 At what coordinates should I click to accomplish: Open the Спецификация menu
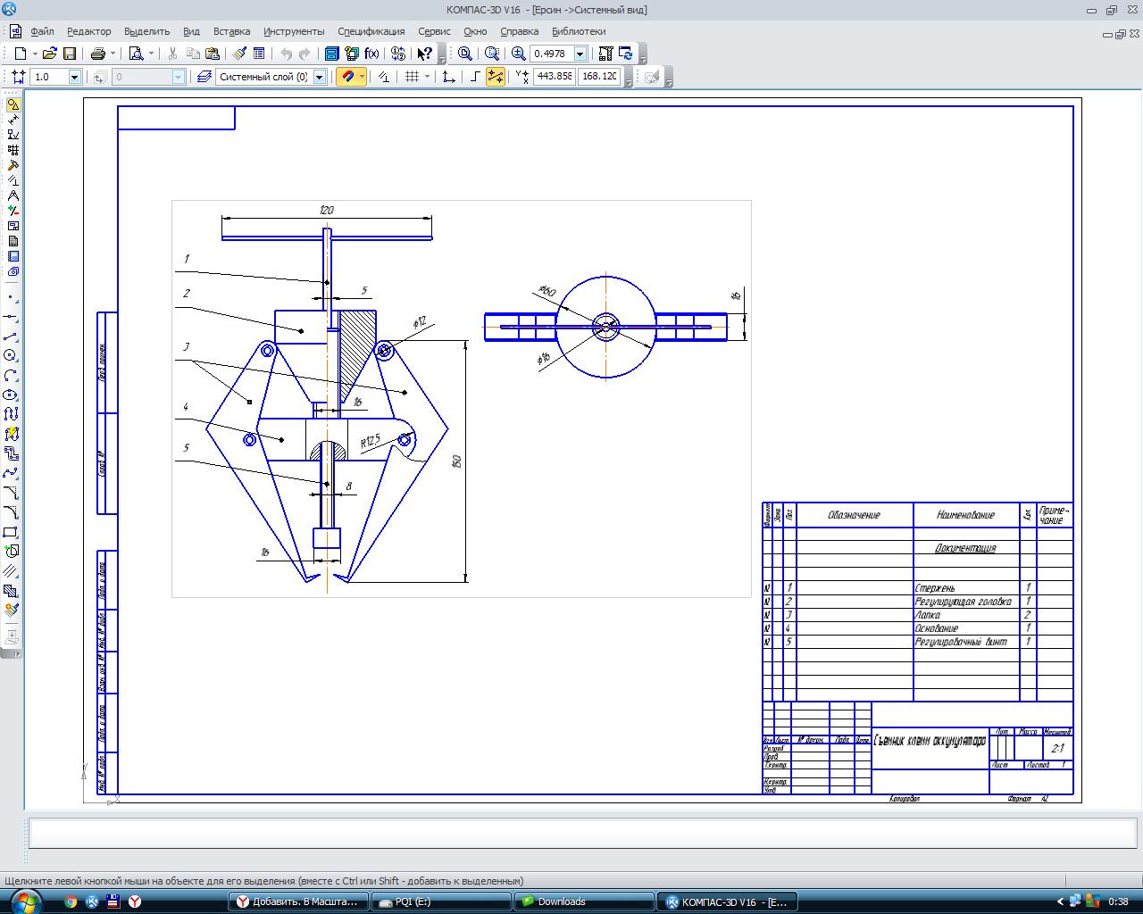[371, 31]
